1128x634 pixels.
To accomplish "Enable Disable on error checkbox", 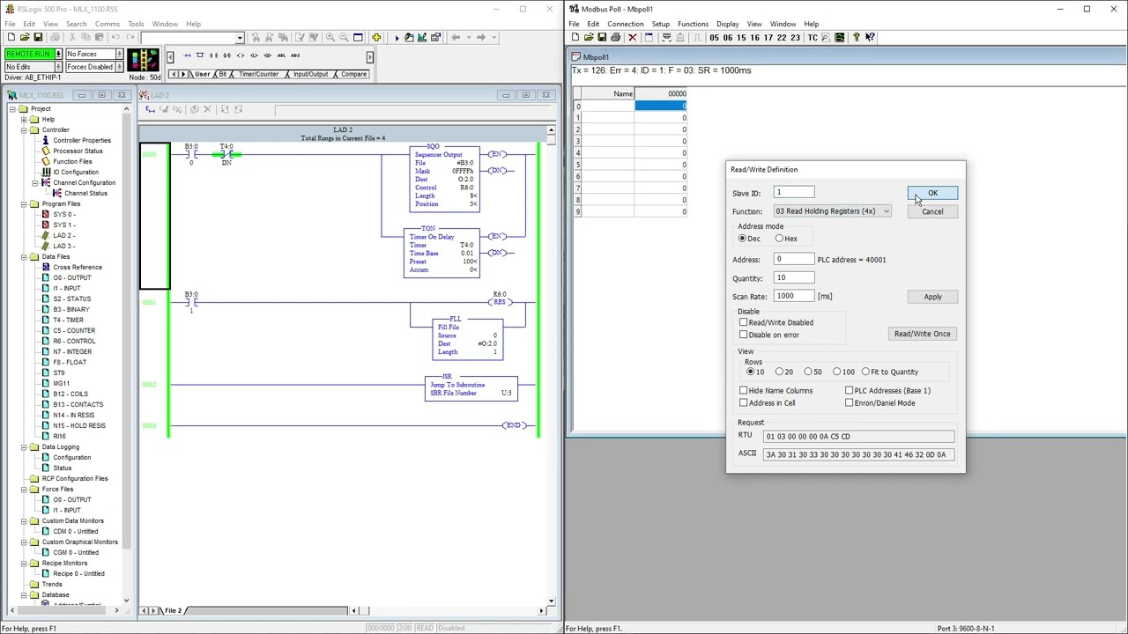I will [x=744, y=335].
